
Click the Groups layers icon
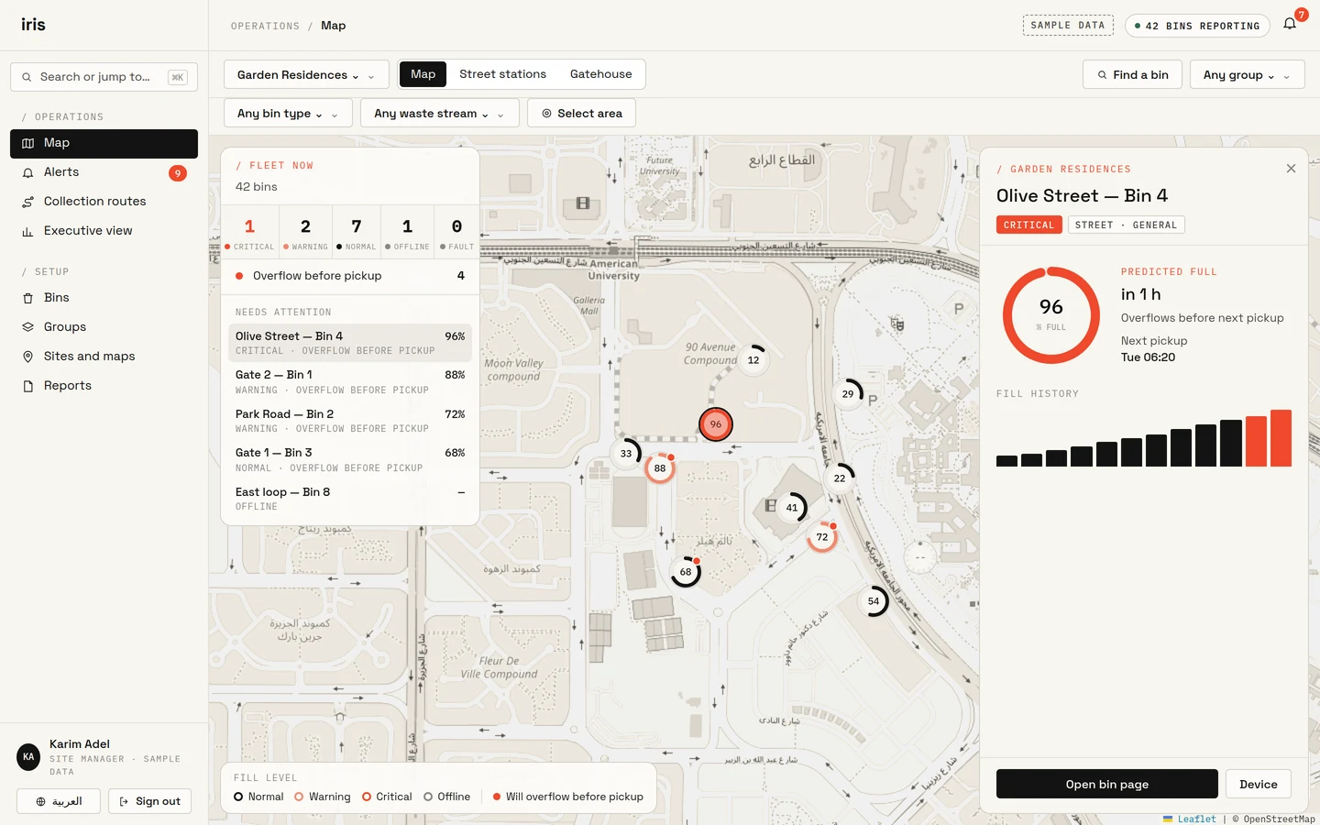[x=27, y=327]
